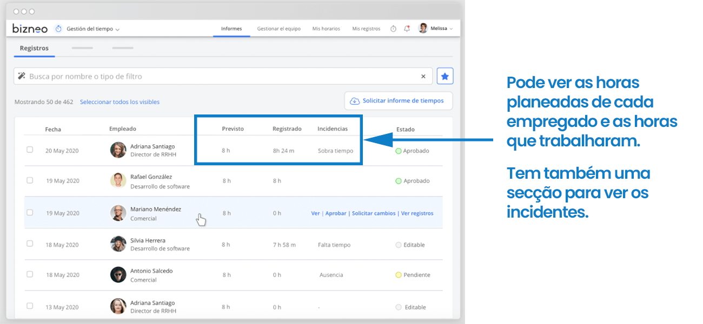This screenshot has height=324, width=703.
Task: Open notifications bell icon
Action: pos(407,29)
